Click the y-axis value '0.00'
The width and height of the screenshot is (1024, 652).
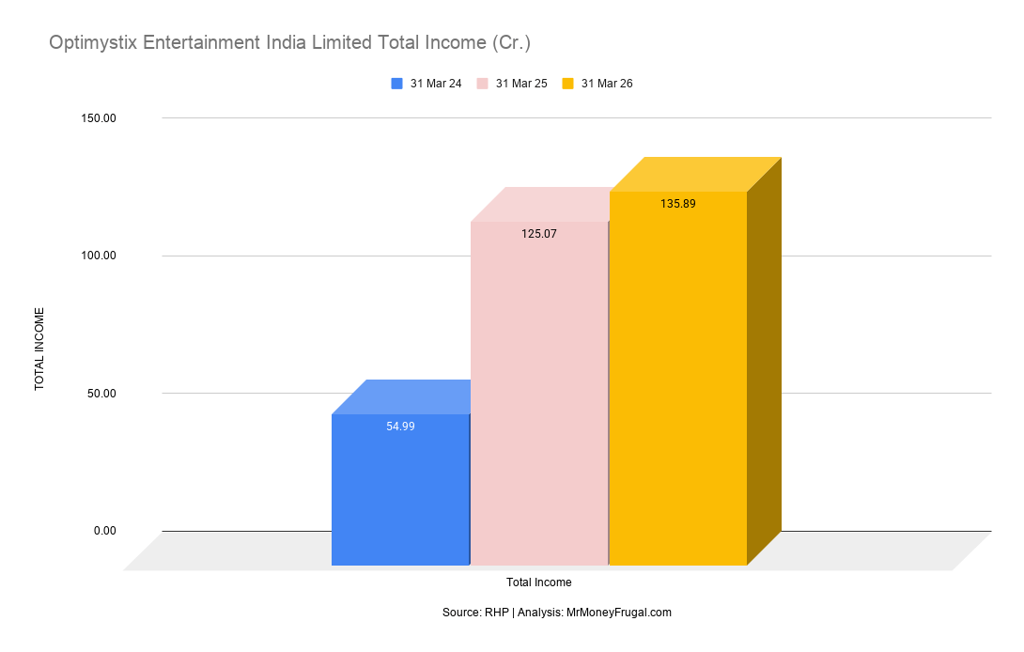coord(104,531)
